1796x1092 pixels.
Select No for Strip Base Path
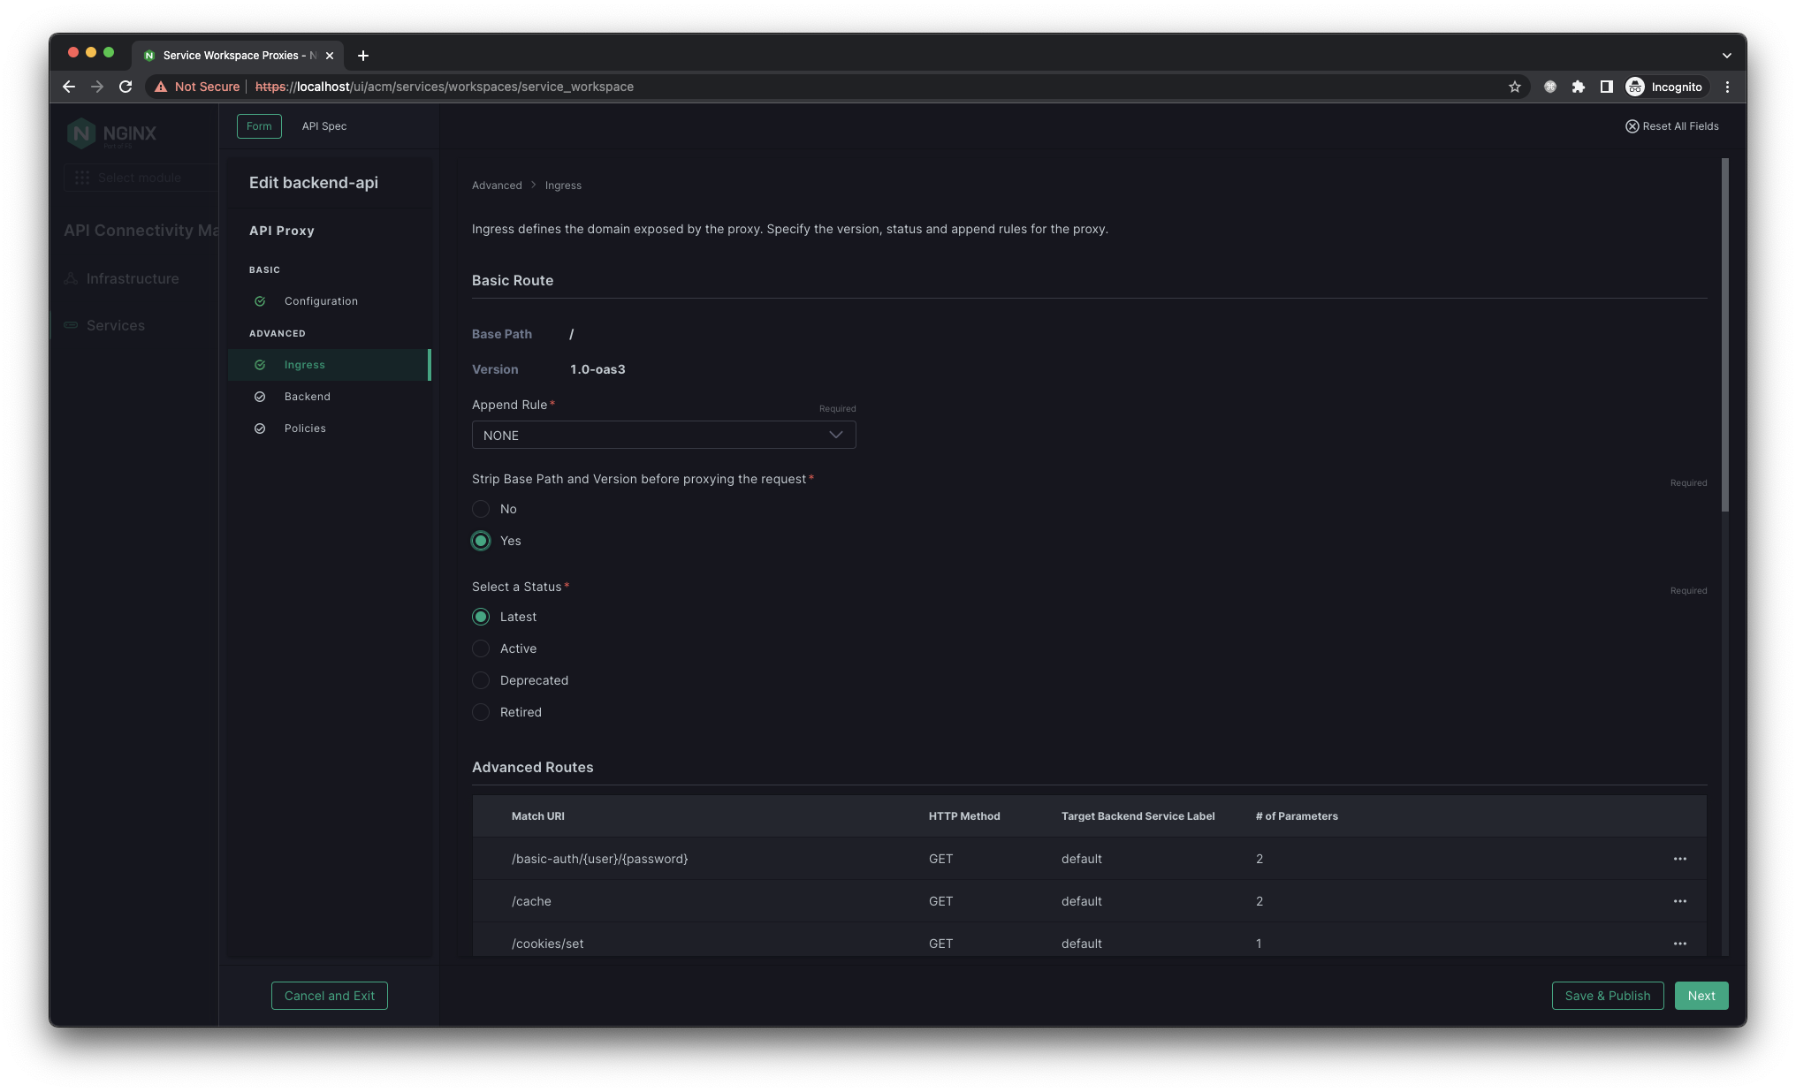481,509
